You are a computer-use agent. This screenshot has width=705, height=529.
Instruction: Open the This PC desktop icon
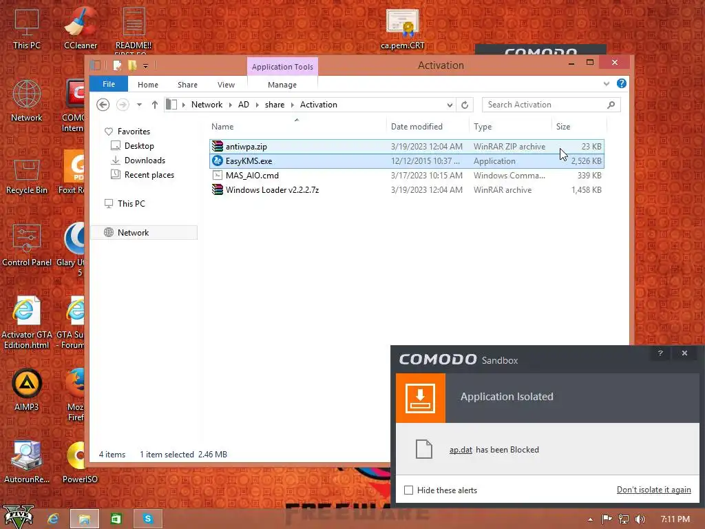coord(27,28)
